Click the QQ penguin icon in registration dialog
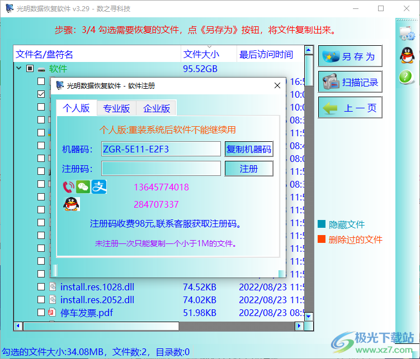This screenshot has height=359, width=420. [x=71, y=204]
